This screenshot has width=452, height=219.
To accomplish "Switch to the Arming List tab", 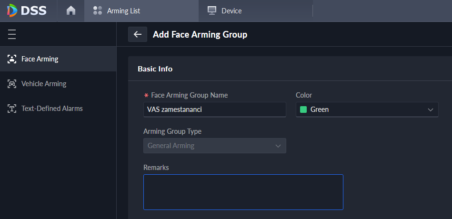I will [141, 10].
